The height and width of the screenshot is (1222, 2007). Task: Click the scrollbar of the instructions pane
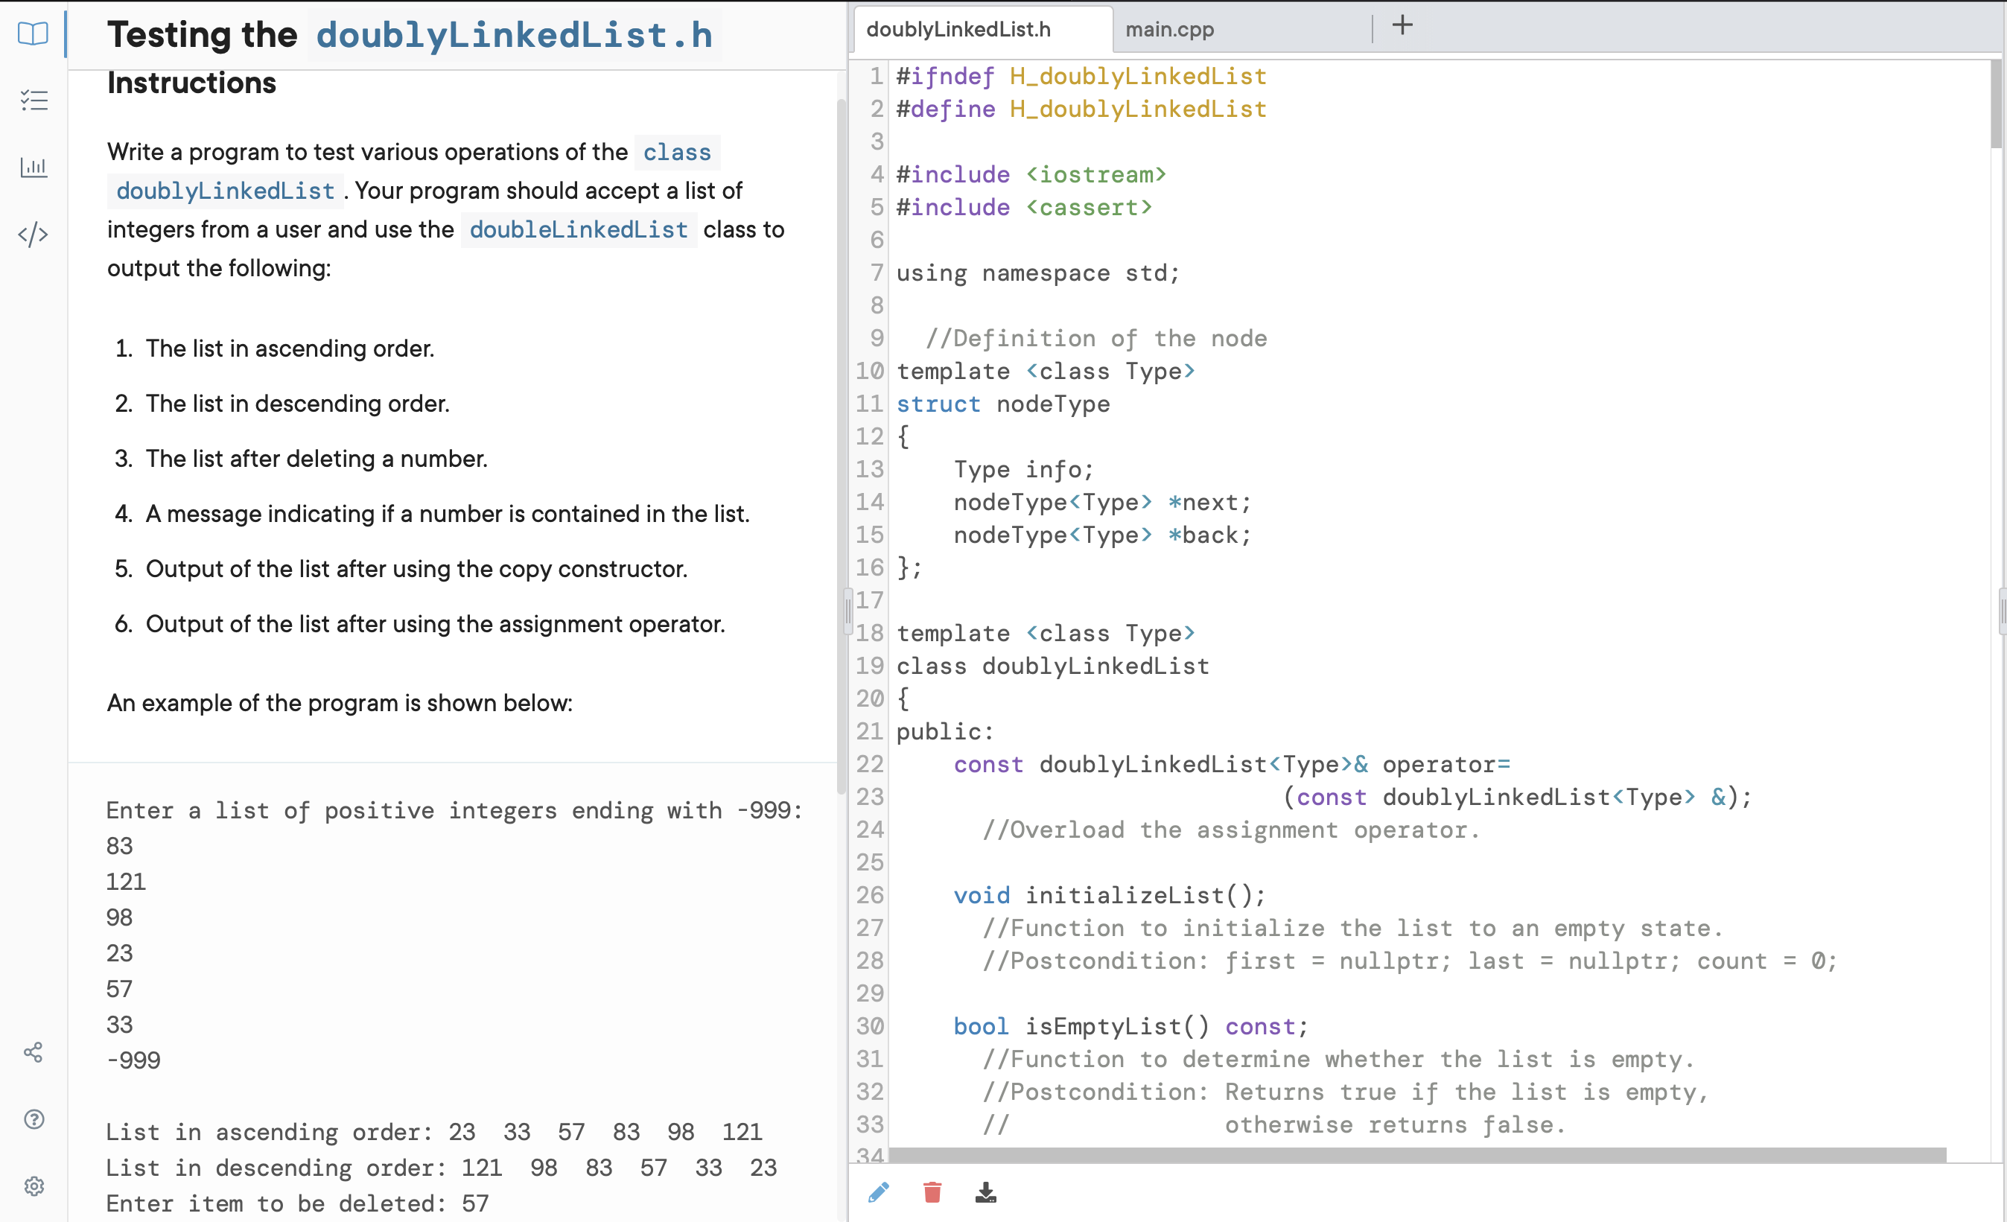coord(841,407)
